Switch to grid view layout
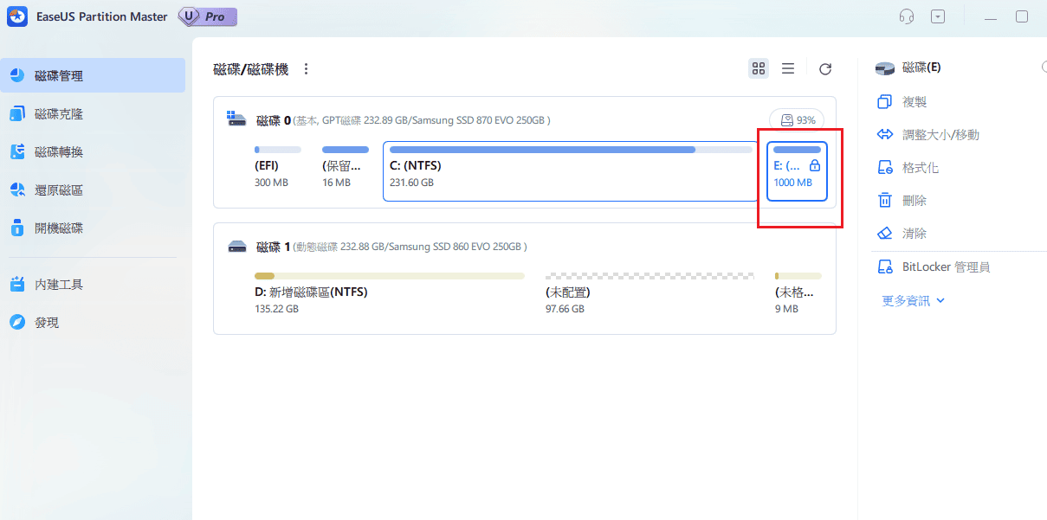Screen dimensions: 1047x520 coord(759,68)
